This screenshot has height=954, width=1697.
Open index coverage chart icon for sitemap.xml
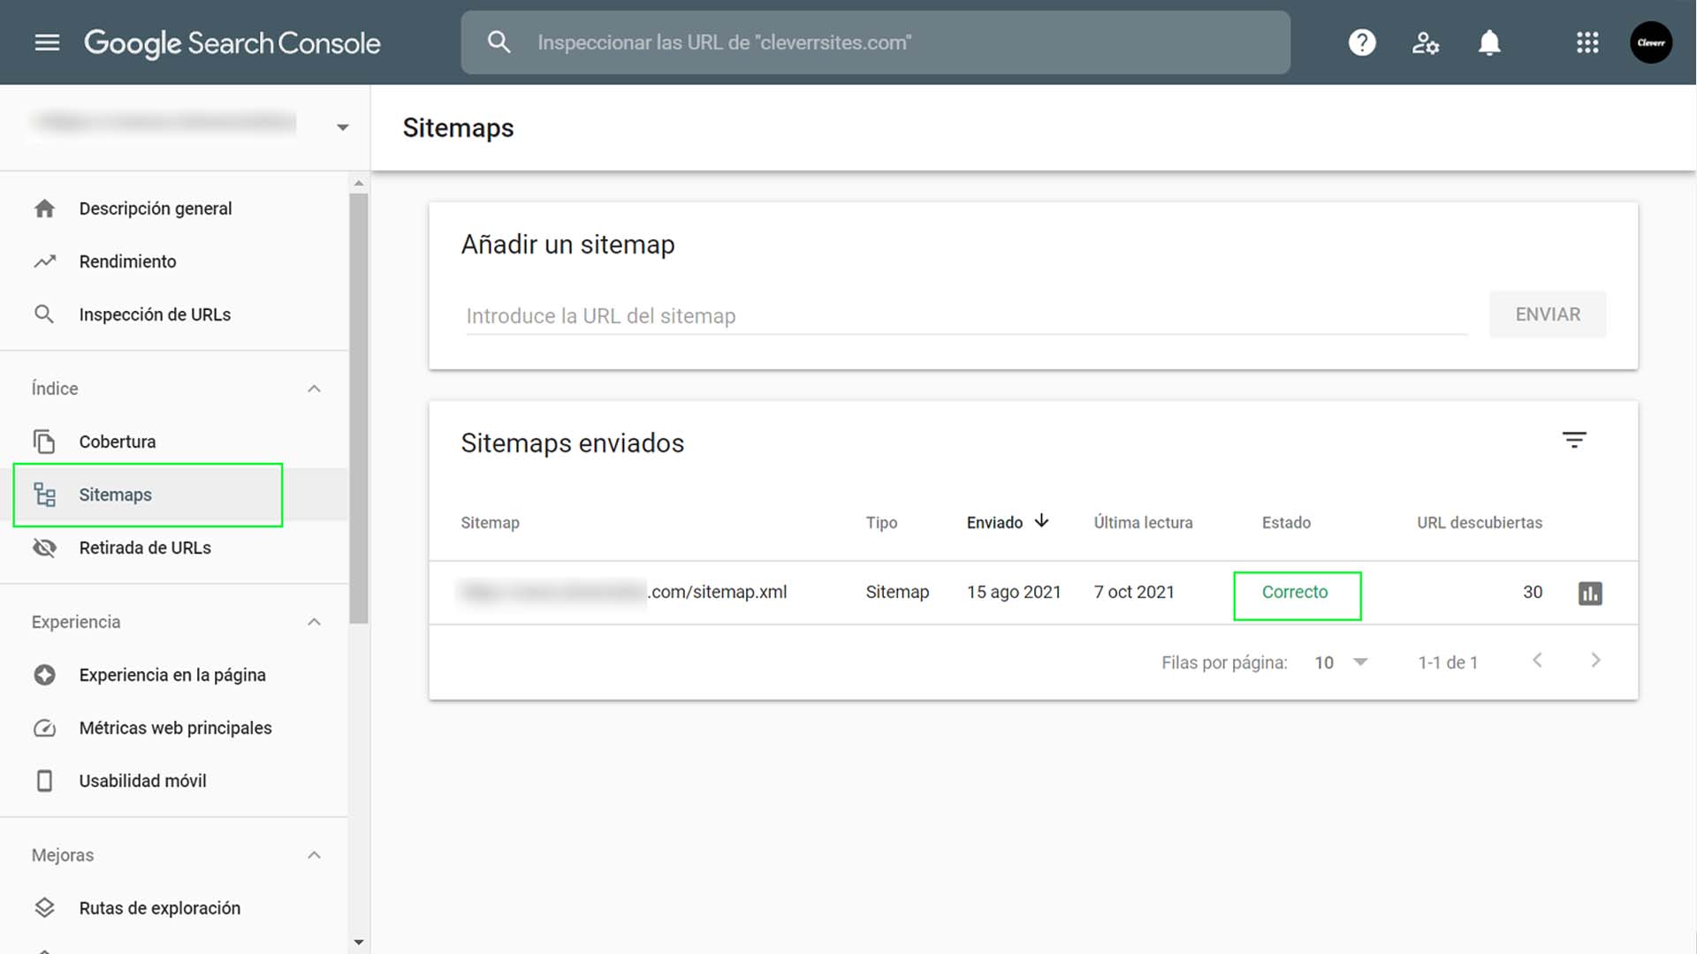(1590, 593)
